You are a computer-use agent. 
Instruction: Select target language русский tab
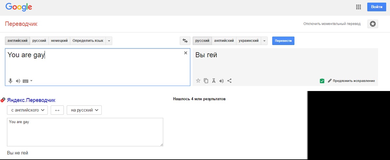(x=202, y=41)
